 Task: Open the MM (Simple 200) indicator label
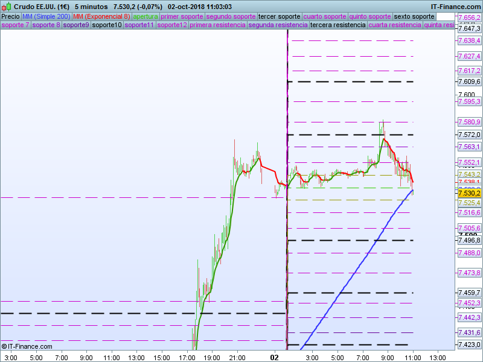[46, 17]
